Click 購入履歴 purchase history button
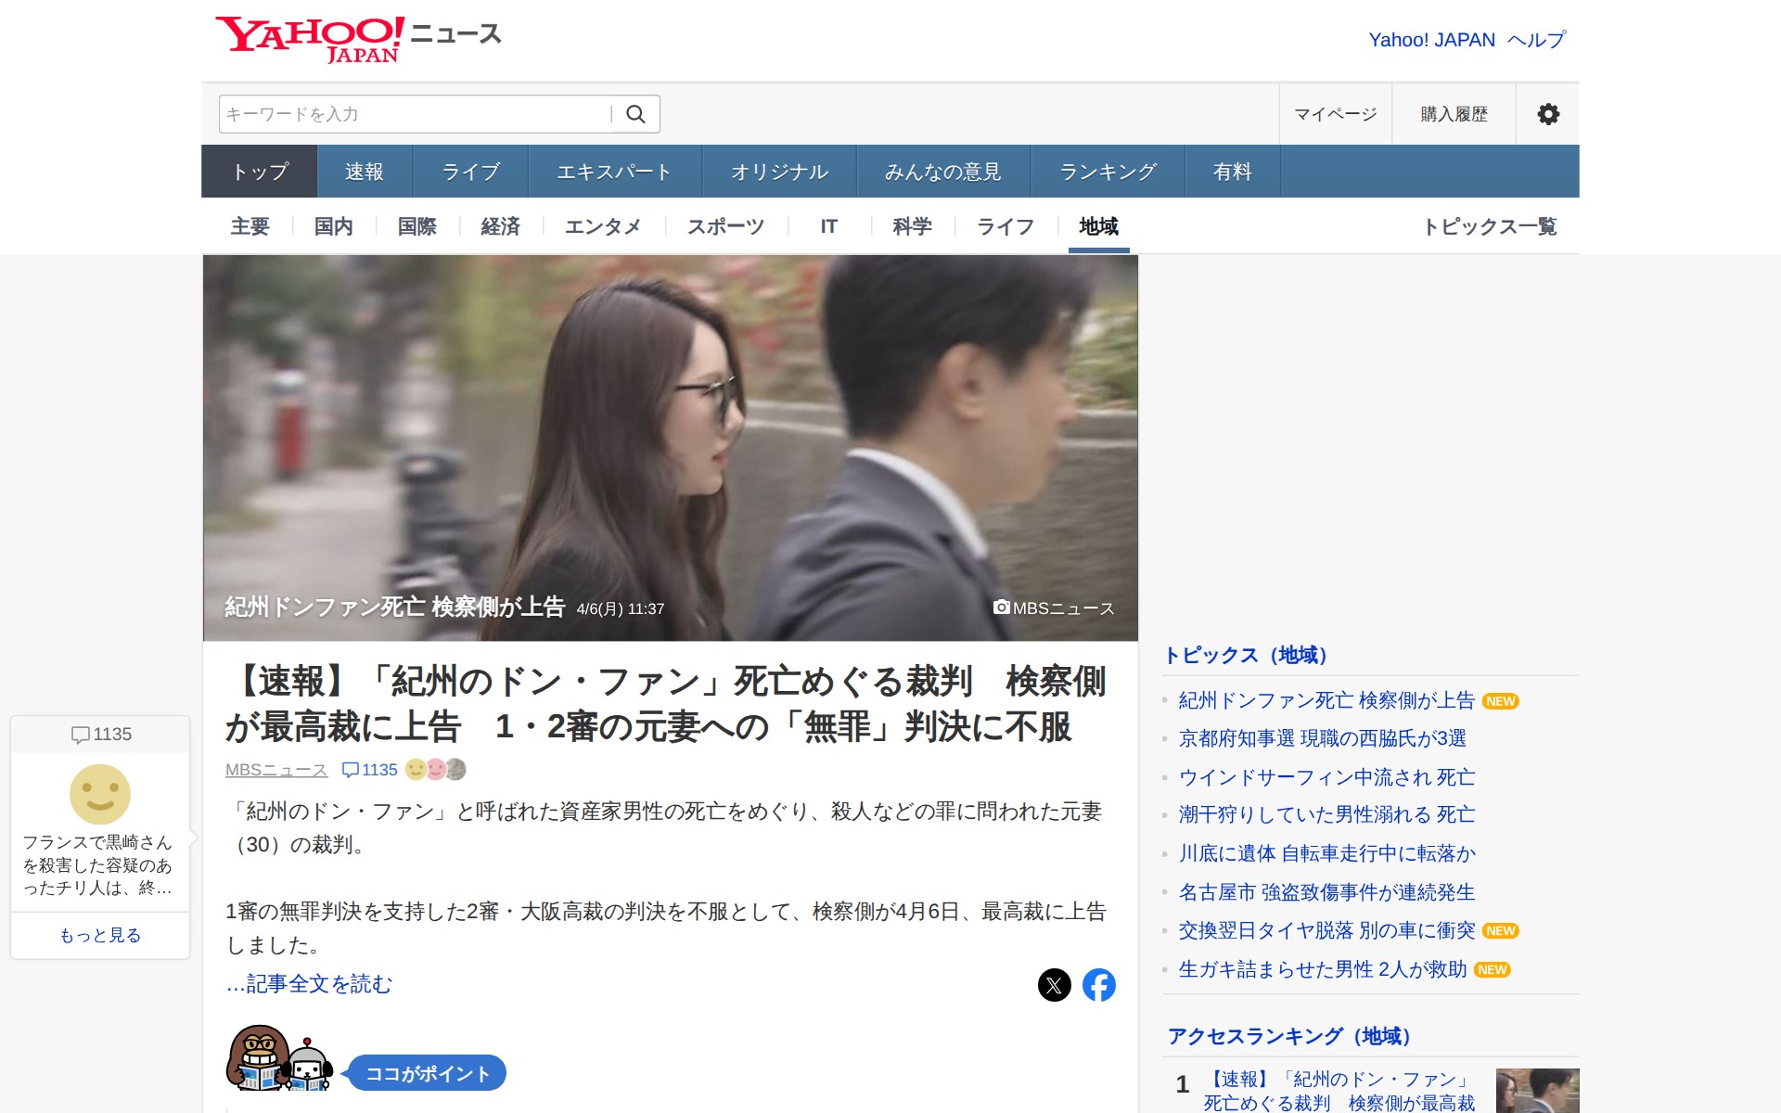1781x1113 pixels. [1454, 114]
